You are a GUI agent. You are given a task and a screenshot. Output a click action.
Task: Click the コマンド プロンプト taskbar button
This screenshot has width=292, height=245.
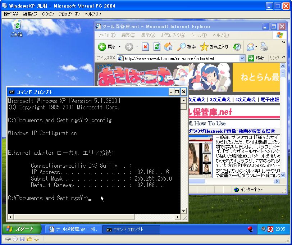pos(131,229)
